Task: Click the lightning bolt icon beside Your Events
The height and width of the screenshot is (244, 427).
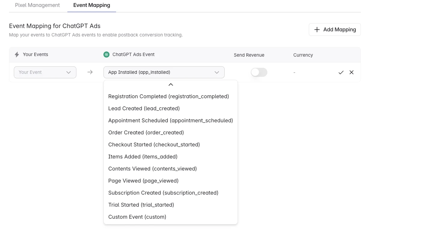Action: [17, 55]
